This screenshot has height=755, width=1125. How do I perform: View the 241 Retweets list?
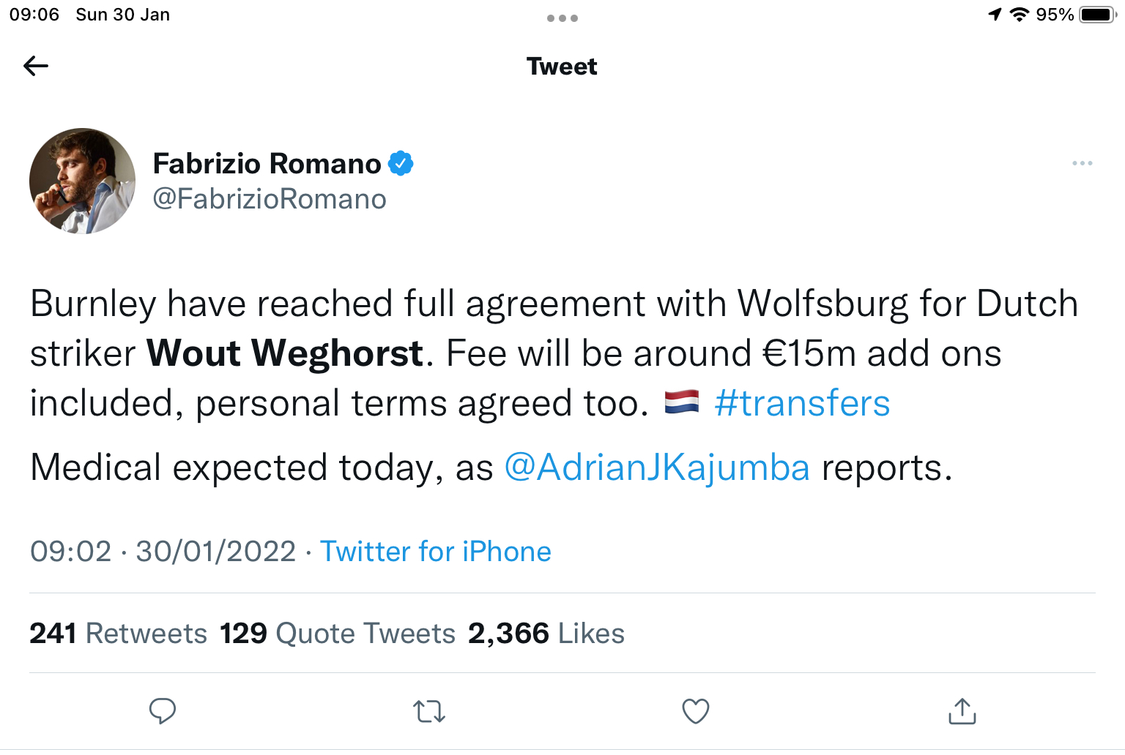[119, 634]
